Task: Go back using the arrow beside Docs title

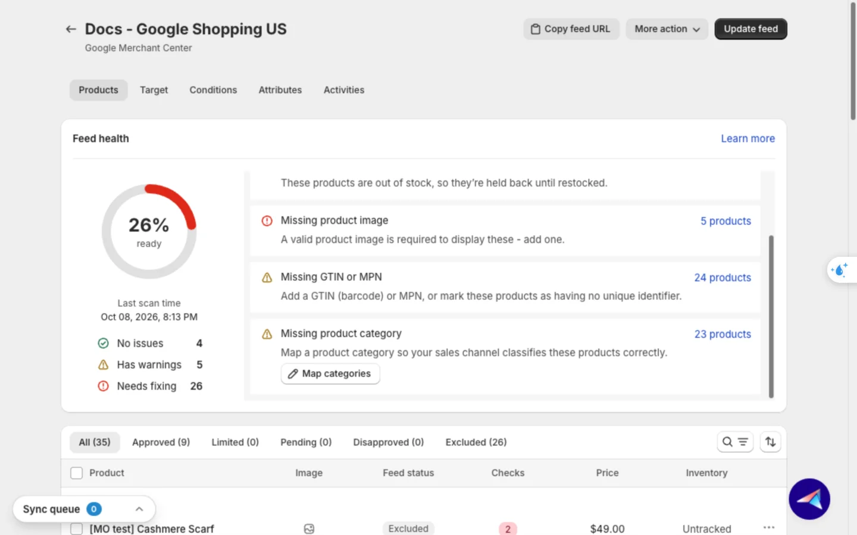Action: (71, 29)
